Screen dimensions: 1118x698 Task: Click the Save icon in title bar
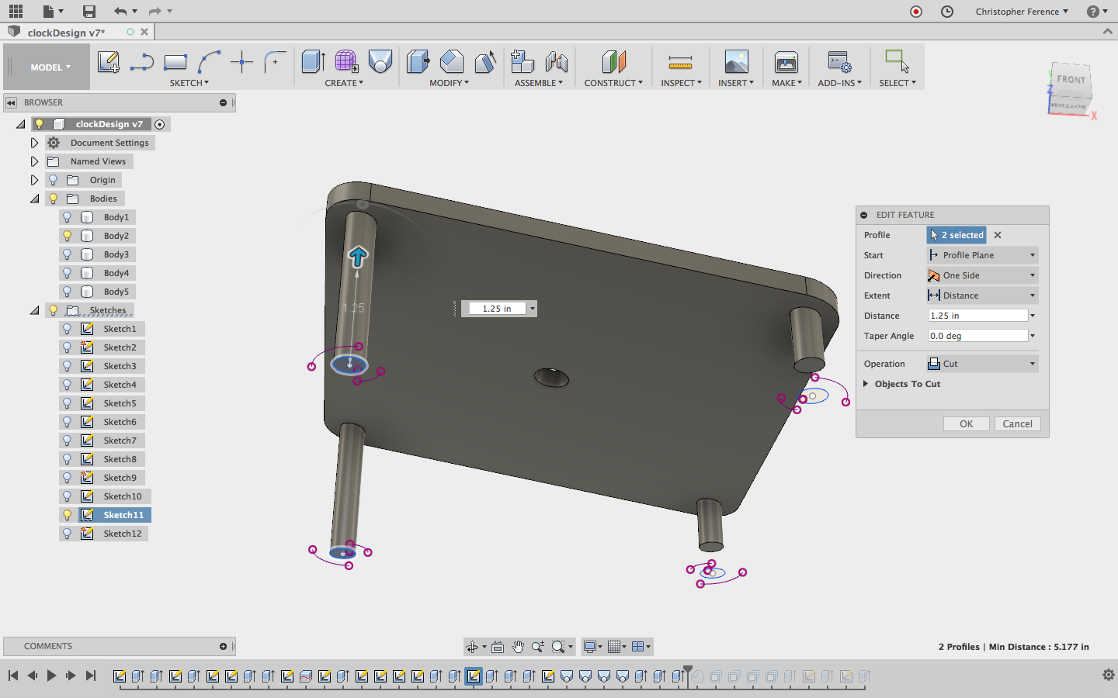(x=89, y=11)
